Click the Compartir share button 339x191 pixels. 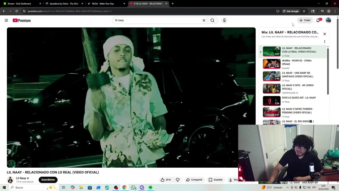[194, 180]
